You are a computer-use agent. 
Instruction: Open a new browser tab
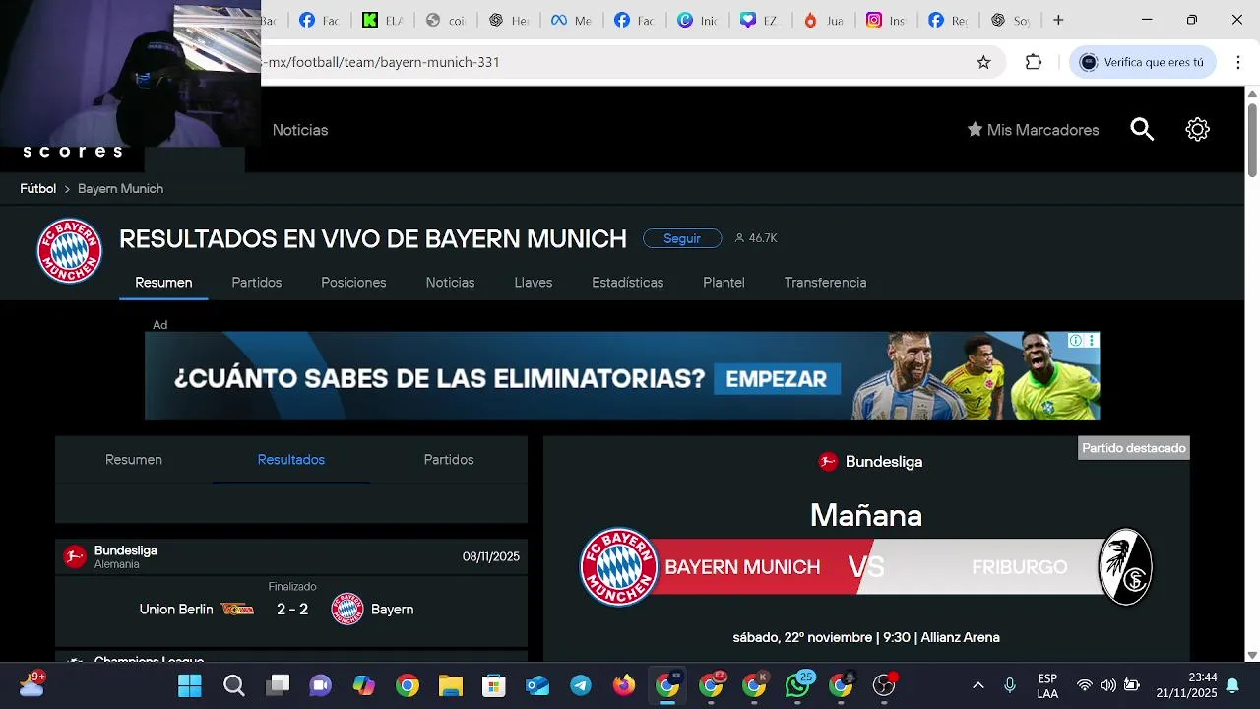click(x=1058, y=20)
